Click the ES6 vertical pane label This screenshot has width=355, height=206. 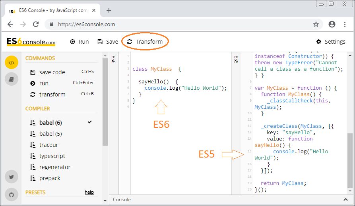tap(114, 60)
